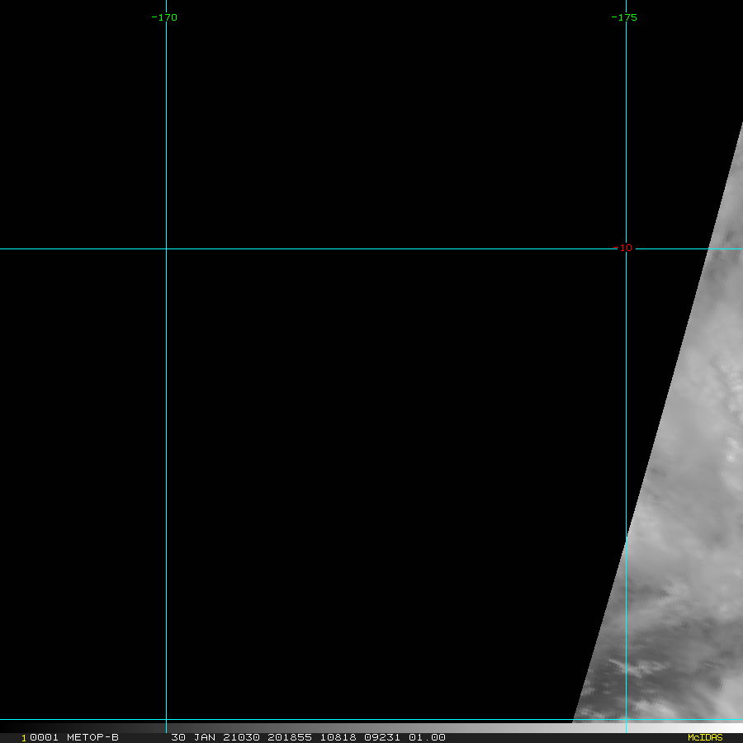Click the METOP-B satellite name text
Viewport: 743px width, 743px height.
click(x=92, y=737)
